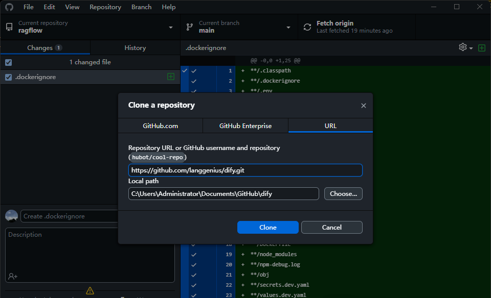Image resolution: width=491 pixels, height=298 pixels.
Task: Close the Clone a repository dialog
Action: pyautogui.click(x=363, y=106)
